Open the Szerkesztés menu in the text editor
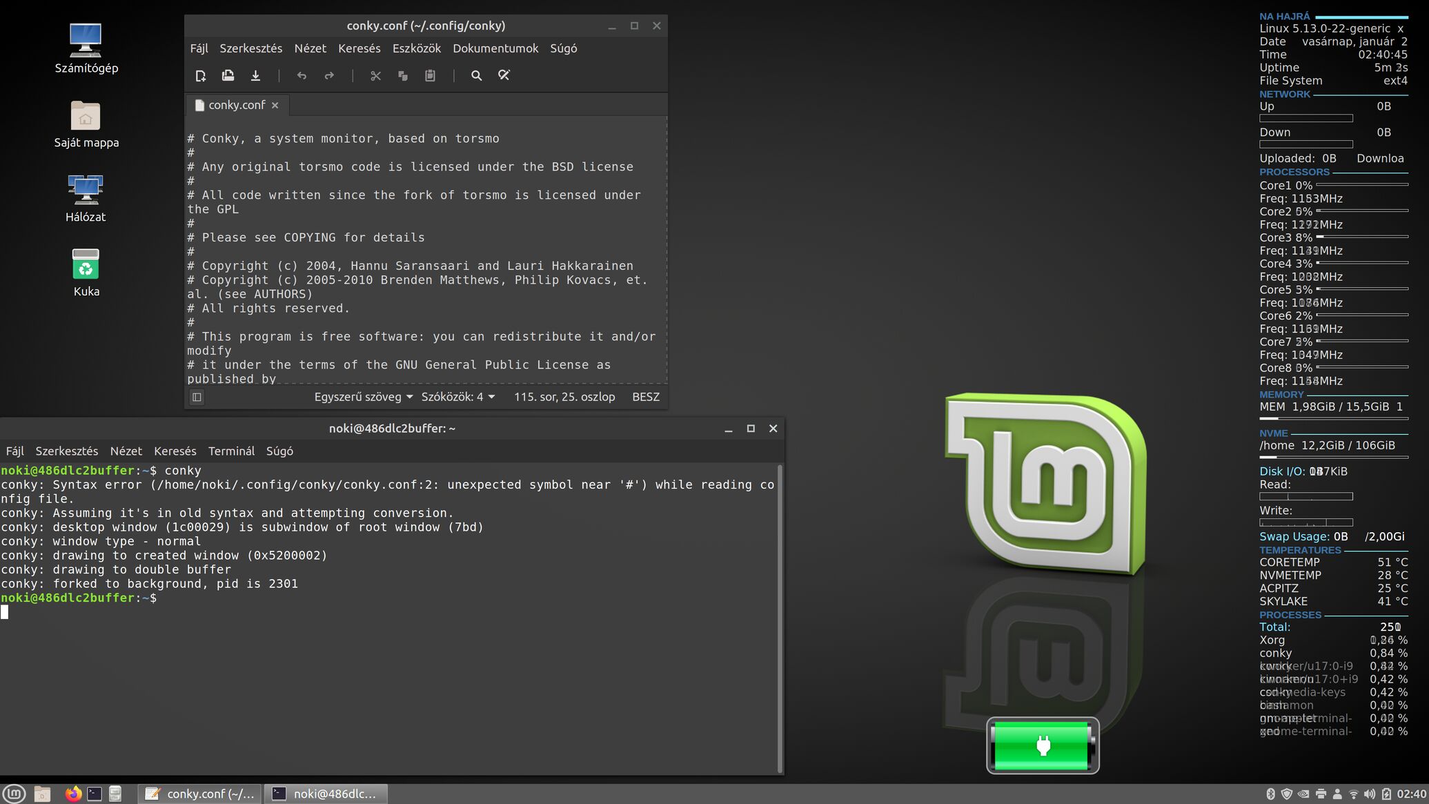The image size is (1429, 804). [x=251, y=48]
